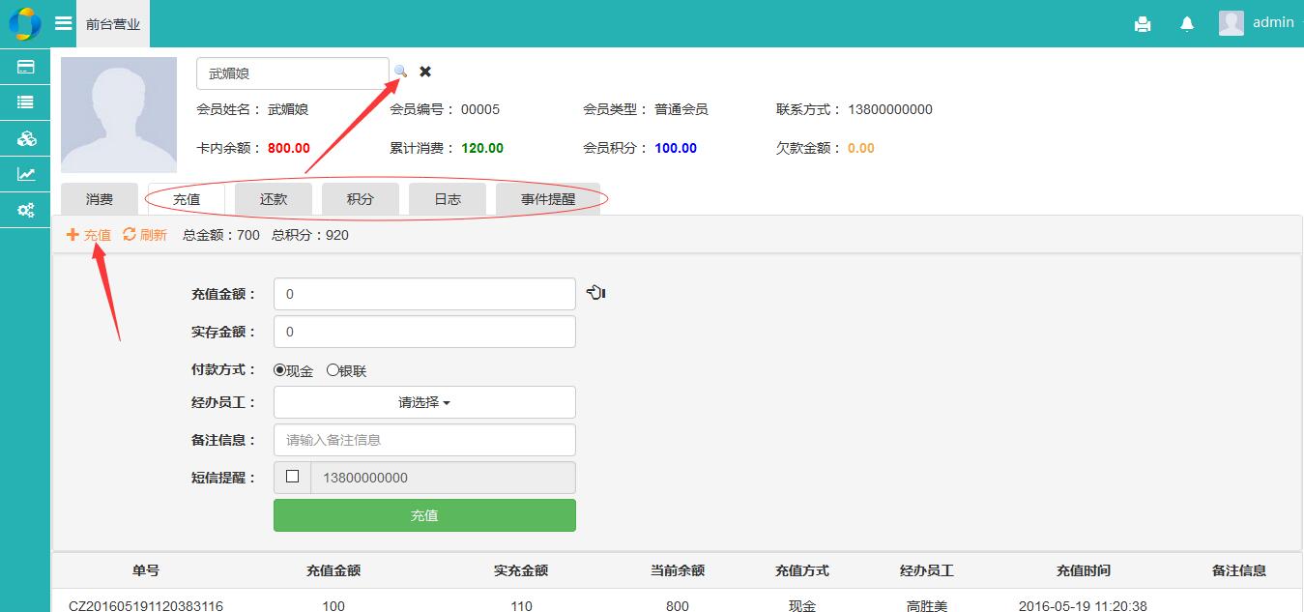Focus the 充值金额 input field

[x=424, y=294]
